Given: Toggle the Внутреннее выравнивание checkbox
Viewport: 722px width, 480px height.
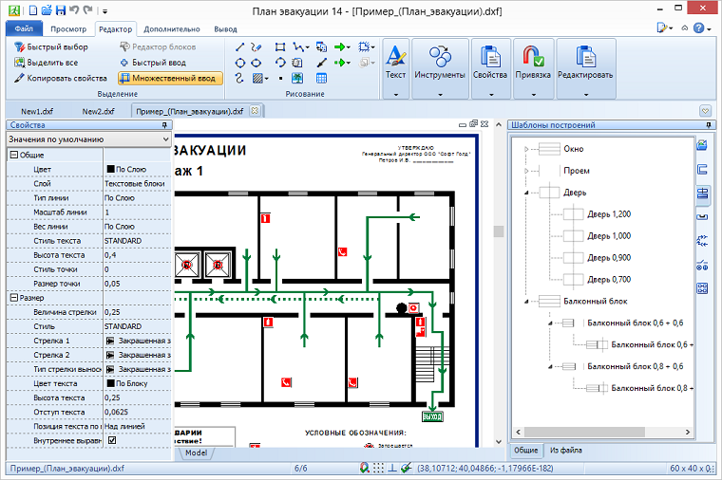Looking at the screenshot, I should 111,440.
